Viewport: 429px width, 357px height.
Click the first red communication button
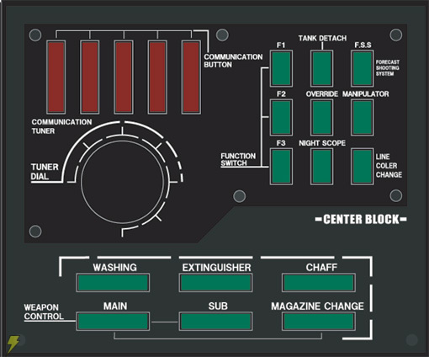click(x=56, y=77)
